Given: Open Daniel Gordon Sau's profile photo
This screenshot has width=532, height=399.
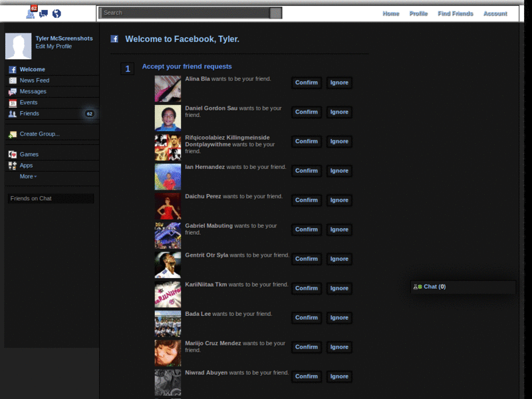Looking at the screenshot, I should tap(168, 118).
